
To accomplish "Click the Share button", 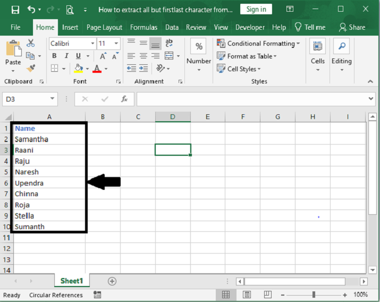I will pyautogui.click(x=352, y=27).
